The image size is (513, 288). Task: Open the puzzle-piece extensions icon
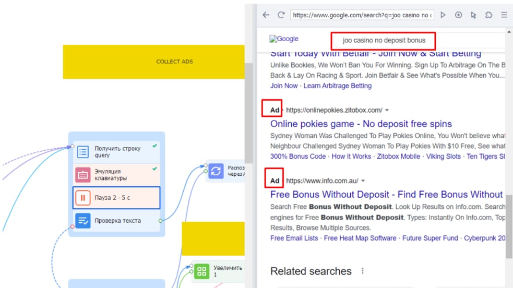click(x=488, y=15)
